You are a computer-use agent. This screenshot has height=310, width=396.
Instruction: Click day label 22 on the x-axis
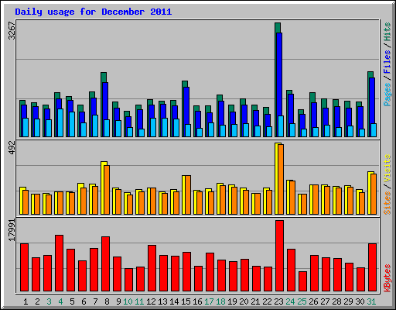(x=267, y=301)
